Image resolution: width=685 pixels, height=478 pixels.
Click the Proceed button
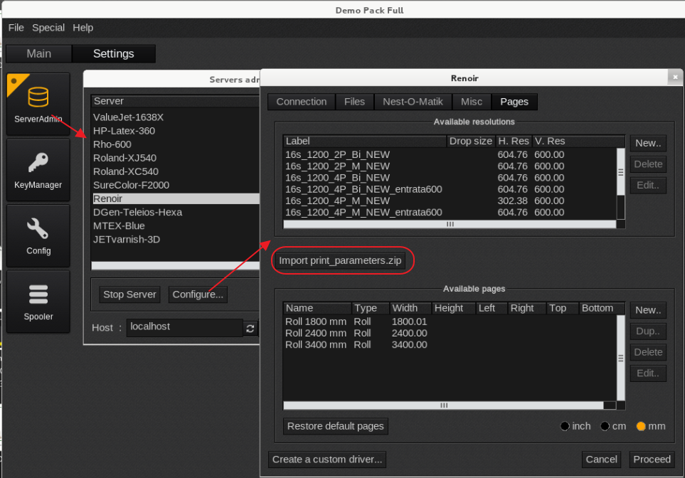(652, 460)
